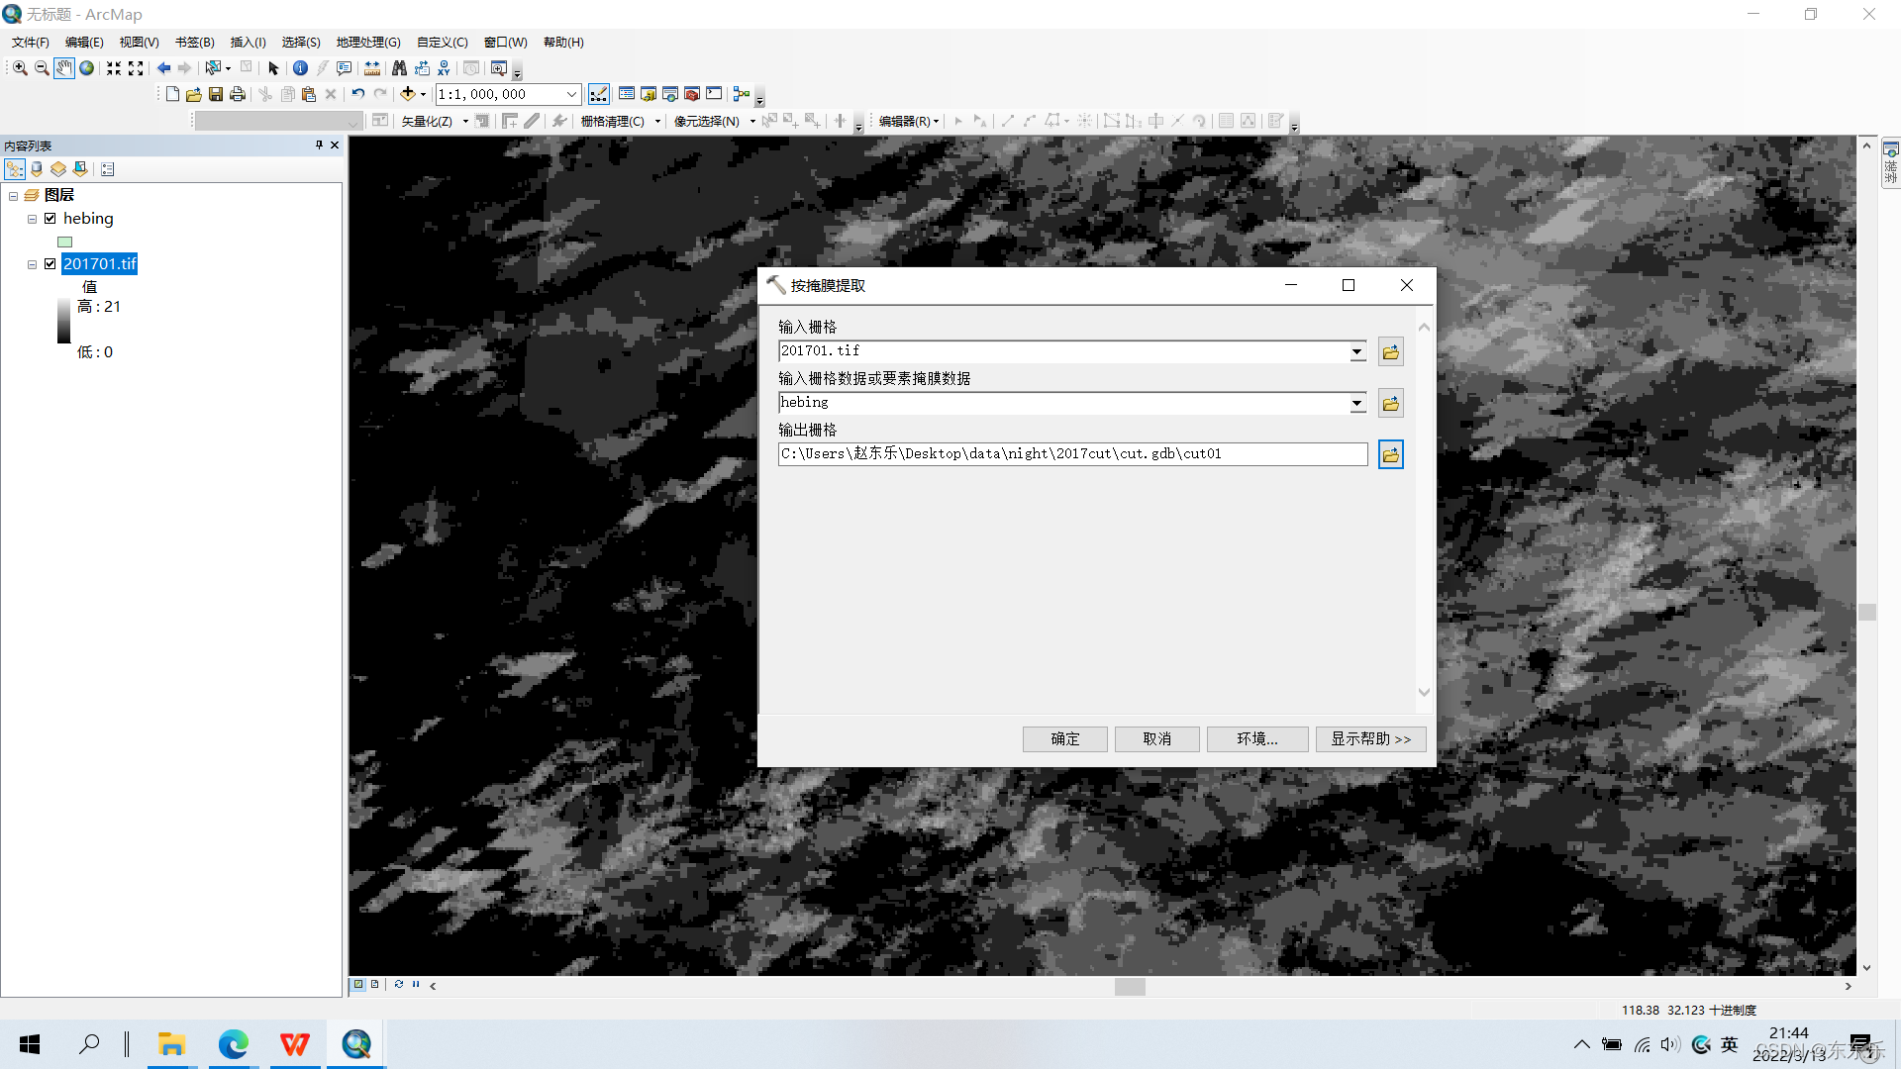Click the 确定 button

pyautogui.click(x=1064, y=739)
